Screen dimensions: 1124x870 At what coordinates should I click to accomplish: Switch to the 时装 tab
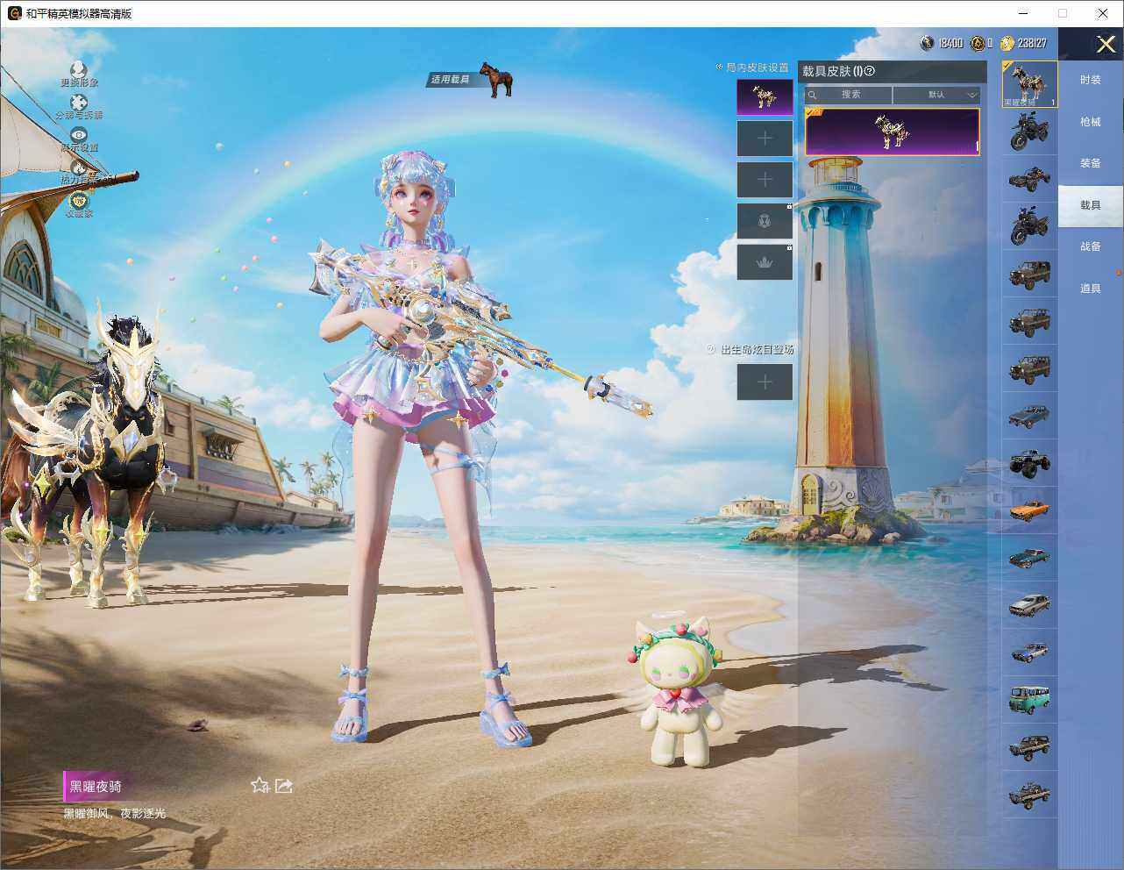click(1091, 80)
